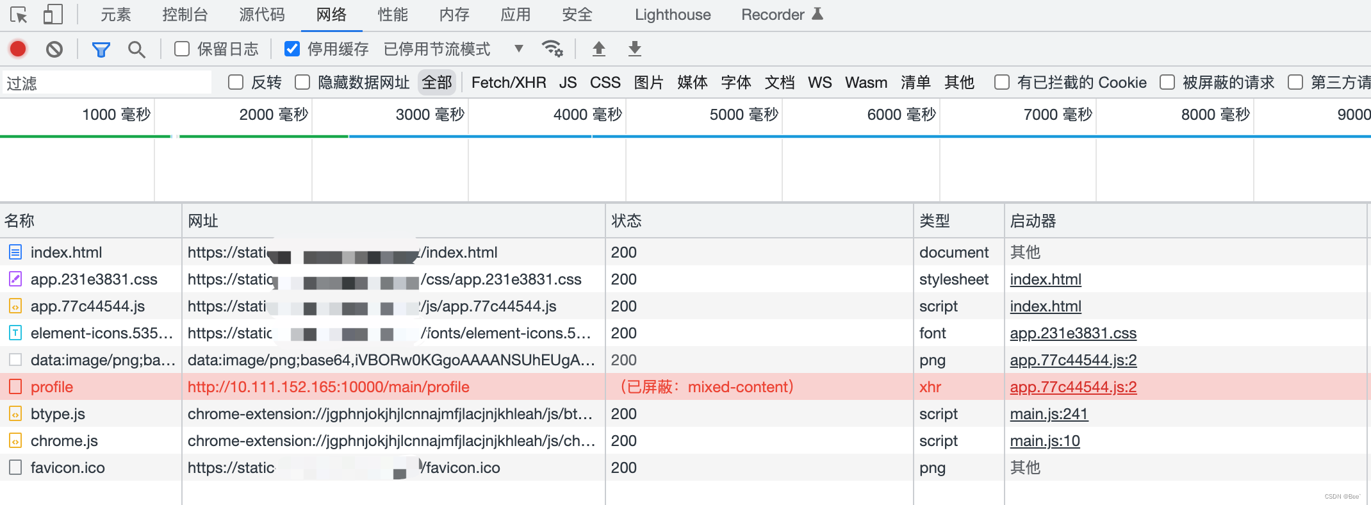The height and width of the screenshot is (505, 1371).
Task: Sort by the 状态 column header
Action: [759, 220]
